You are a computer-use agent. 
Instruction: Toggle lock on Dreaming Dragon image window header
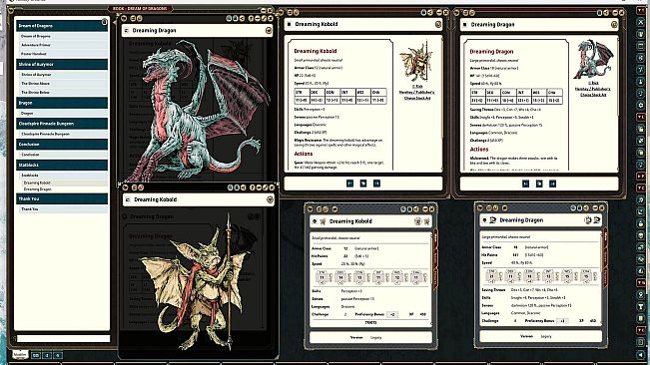[127, 31]
